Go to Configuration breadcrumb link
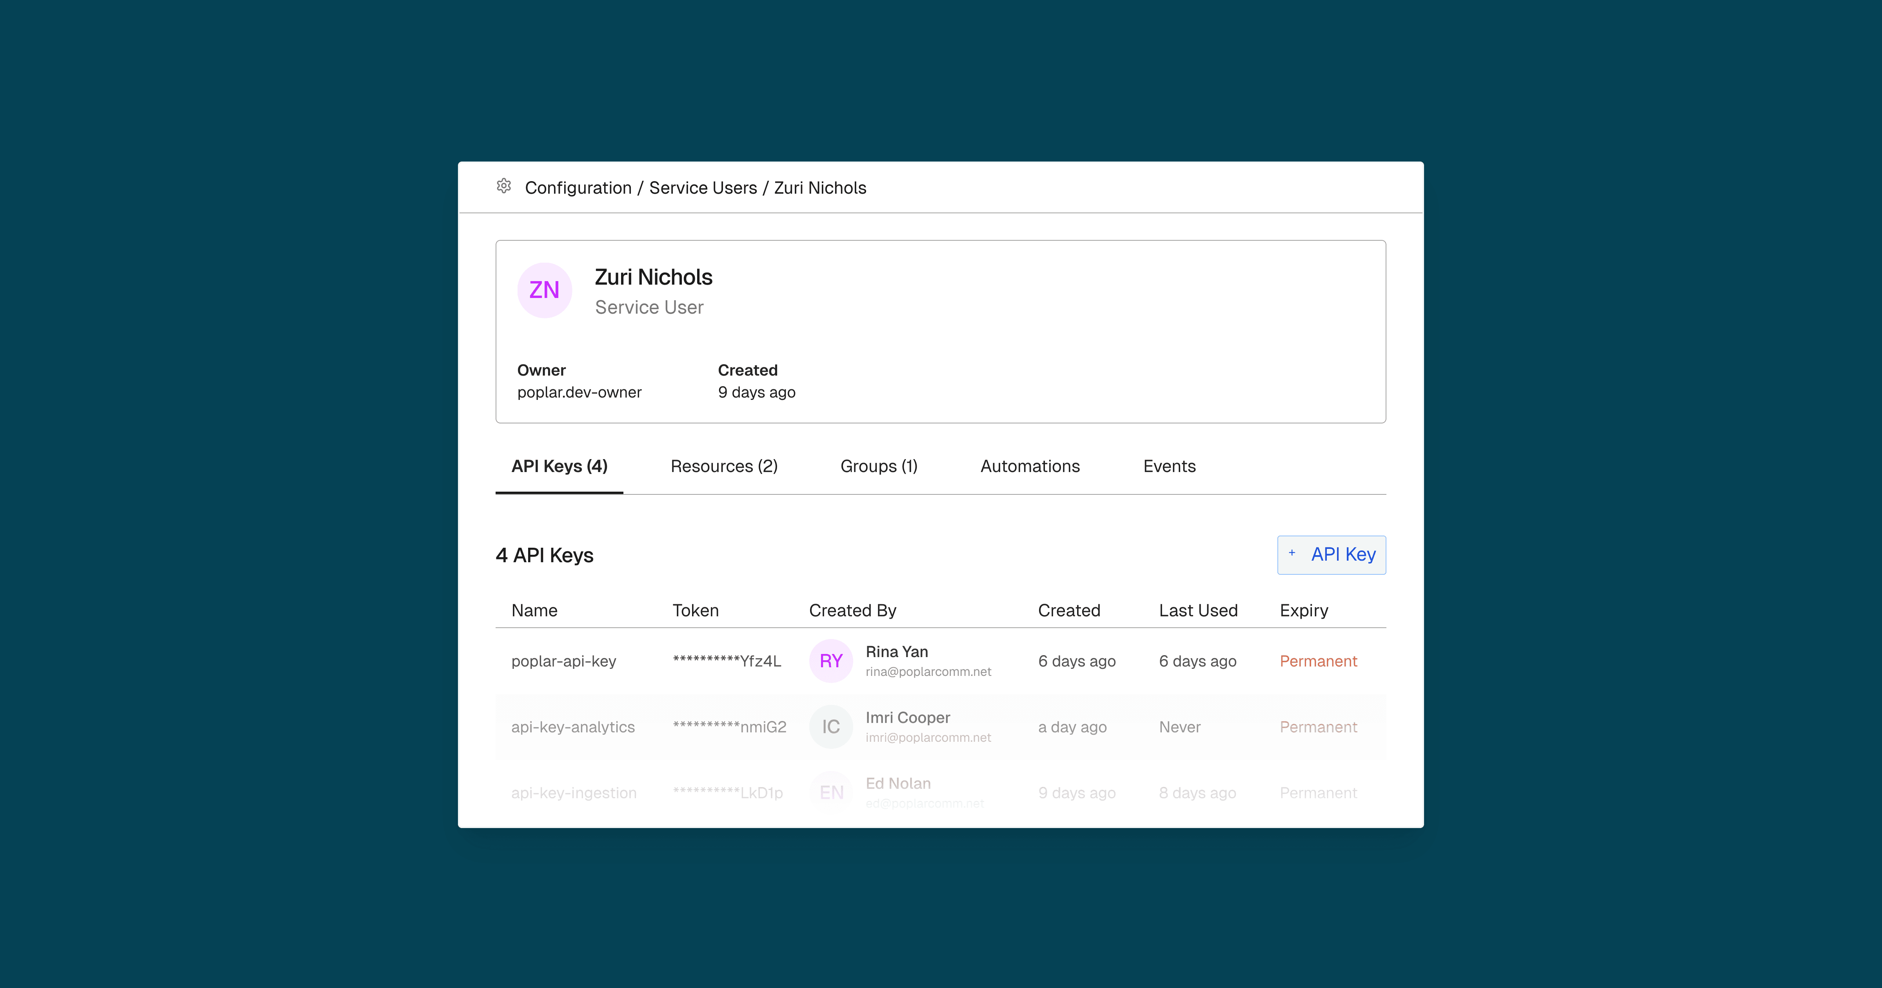The width and height of the screenshot is (1882, 988). (x=578, y=188)
